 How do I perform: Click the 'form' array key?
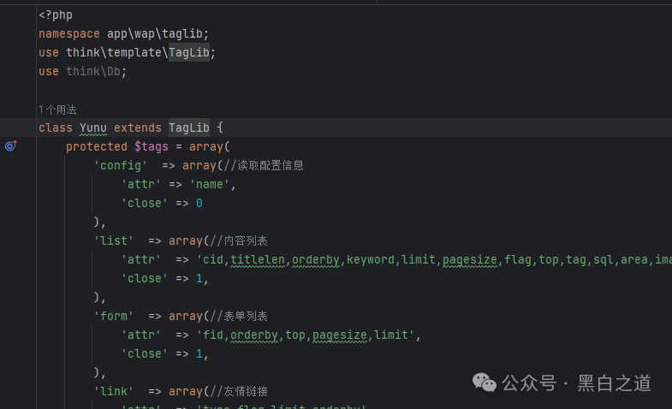tap(114, 316)
